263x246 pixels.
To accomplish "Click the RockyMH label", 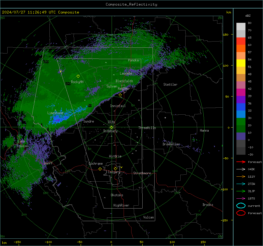I will (77, 82).
